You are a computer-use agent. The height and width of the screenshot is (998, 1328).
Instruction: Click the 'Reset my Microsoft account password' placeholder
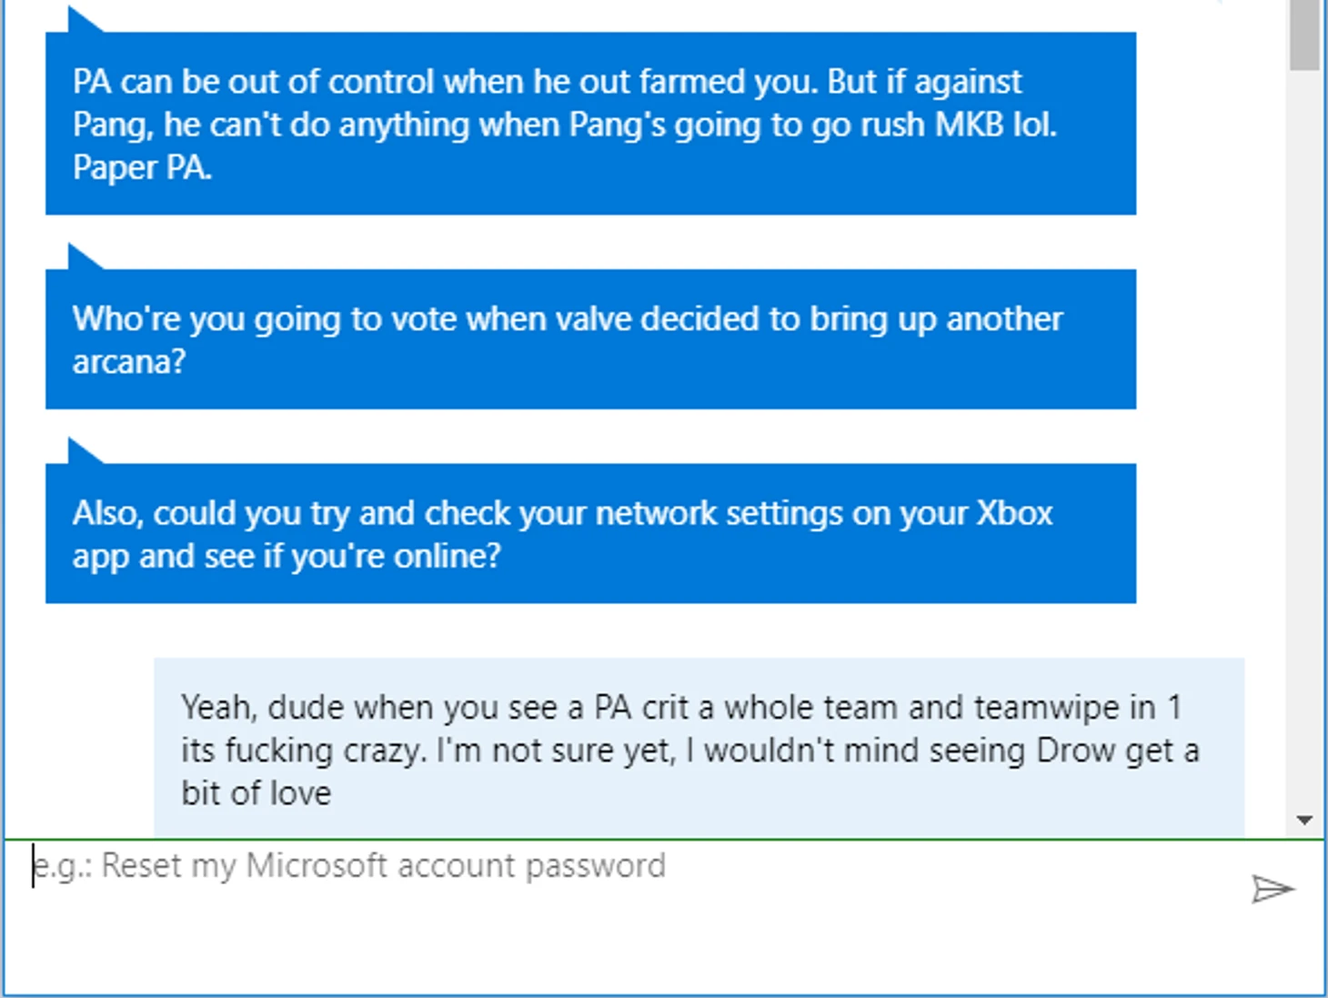[382, 865]
